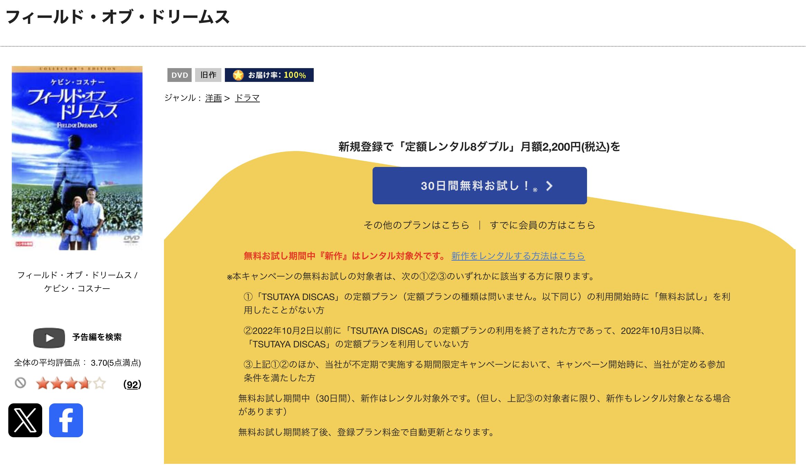This screenshot has height=468, width=806.
Task: Click 無料お試し期間中（30日間）、新作は paragraph
Action: [484, 405]
